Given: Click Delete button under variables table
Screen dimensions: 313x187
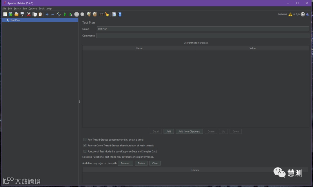Looking at the screenshot, I should click(x=211, y=131).
